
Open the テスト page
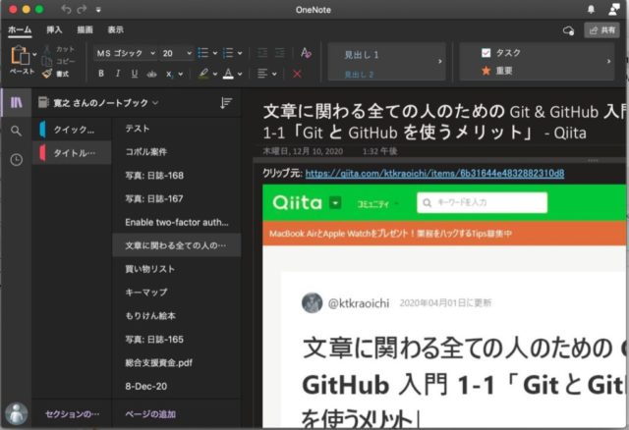tap(177, 129)
